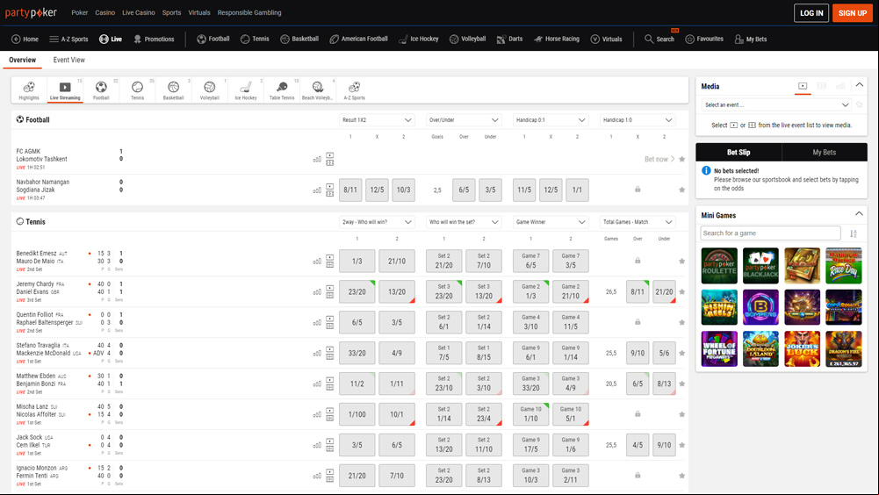The image size is (879, 495).
Task: Open Who will win the set dropdown
Action: coord(464,222)
